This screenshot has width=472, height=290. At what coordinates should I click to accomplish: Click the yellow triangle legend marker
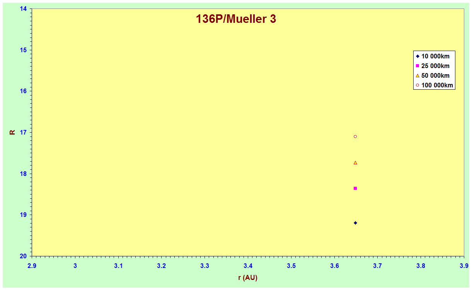[x=417, y=75]
